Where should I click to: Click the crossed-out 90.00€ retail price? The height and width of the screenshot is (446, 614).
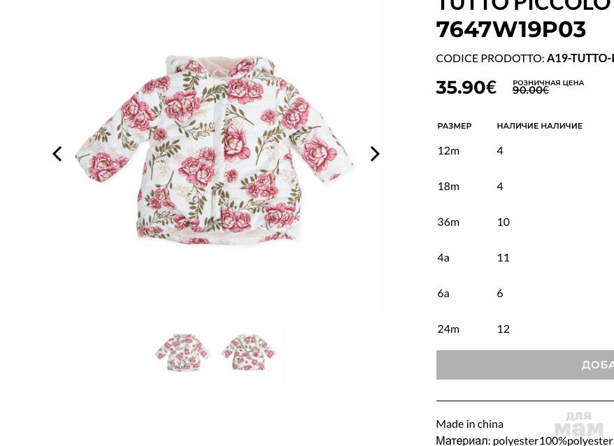point(531,90)
